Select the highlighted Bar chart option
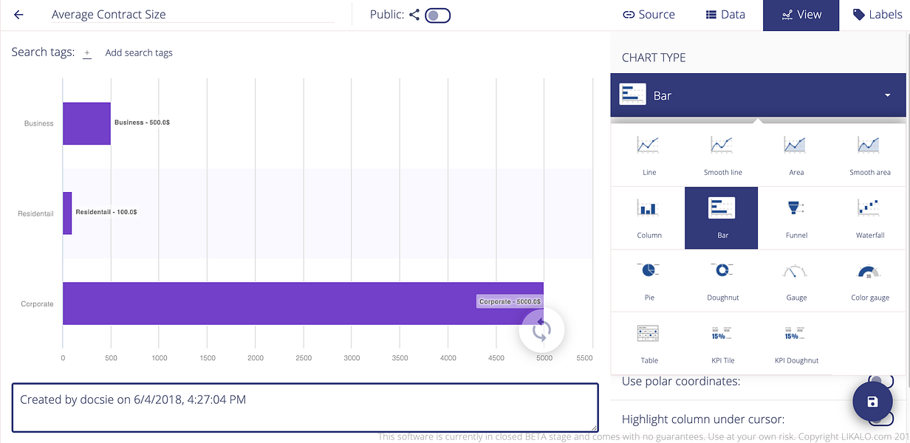This screenshot has height=443, width=910. tap(722, 218)
